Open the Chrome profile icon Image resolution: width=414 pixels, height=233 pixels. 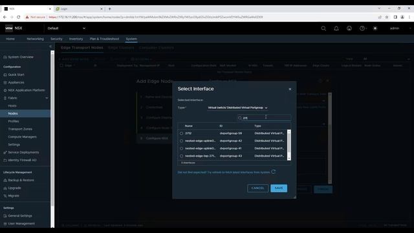click(402, 17)
